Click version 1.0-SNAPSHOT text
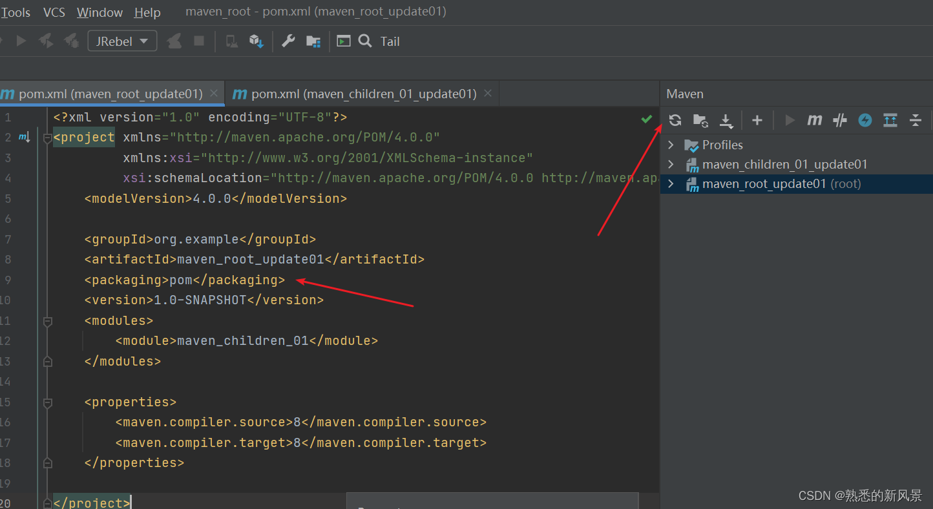 point(200,300)
